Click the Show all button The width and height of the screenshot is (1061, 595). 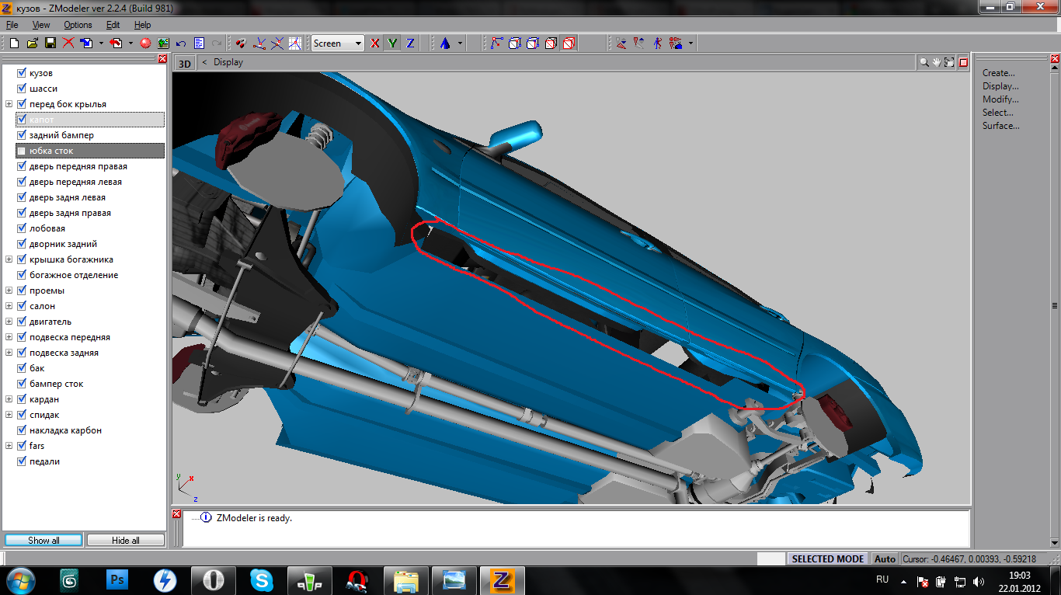[43, 540]
